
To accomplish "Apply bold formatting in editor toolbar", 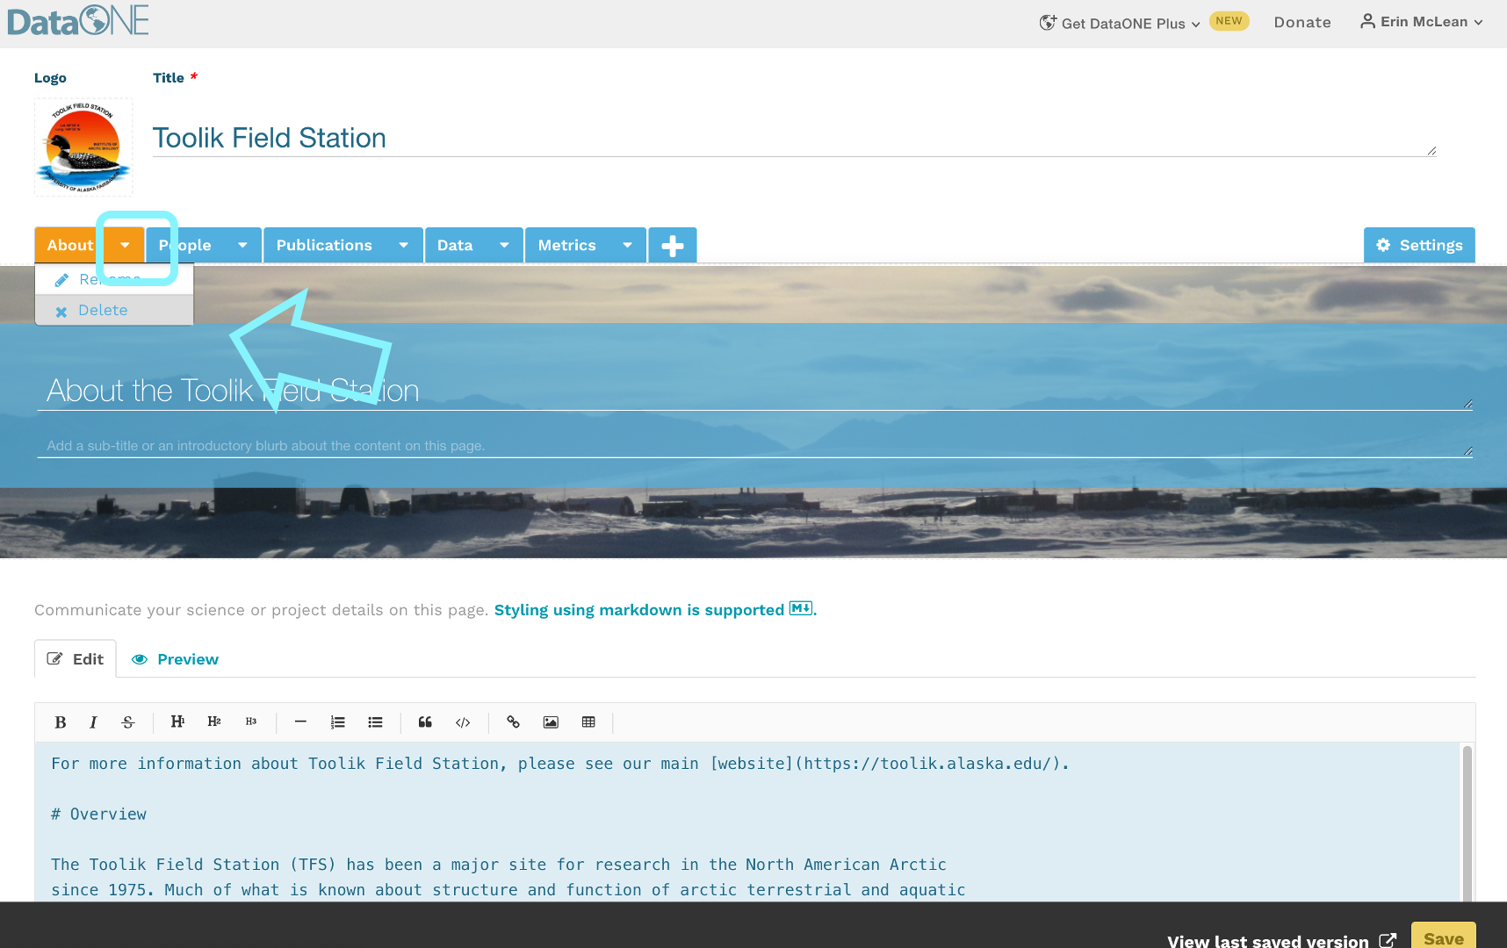I will (61, 722).
